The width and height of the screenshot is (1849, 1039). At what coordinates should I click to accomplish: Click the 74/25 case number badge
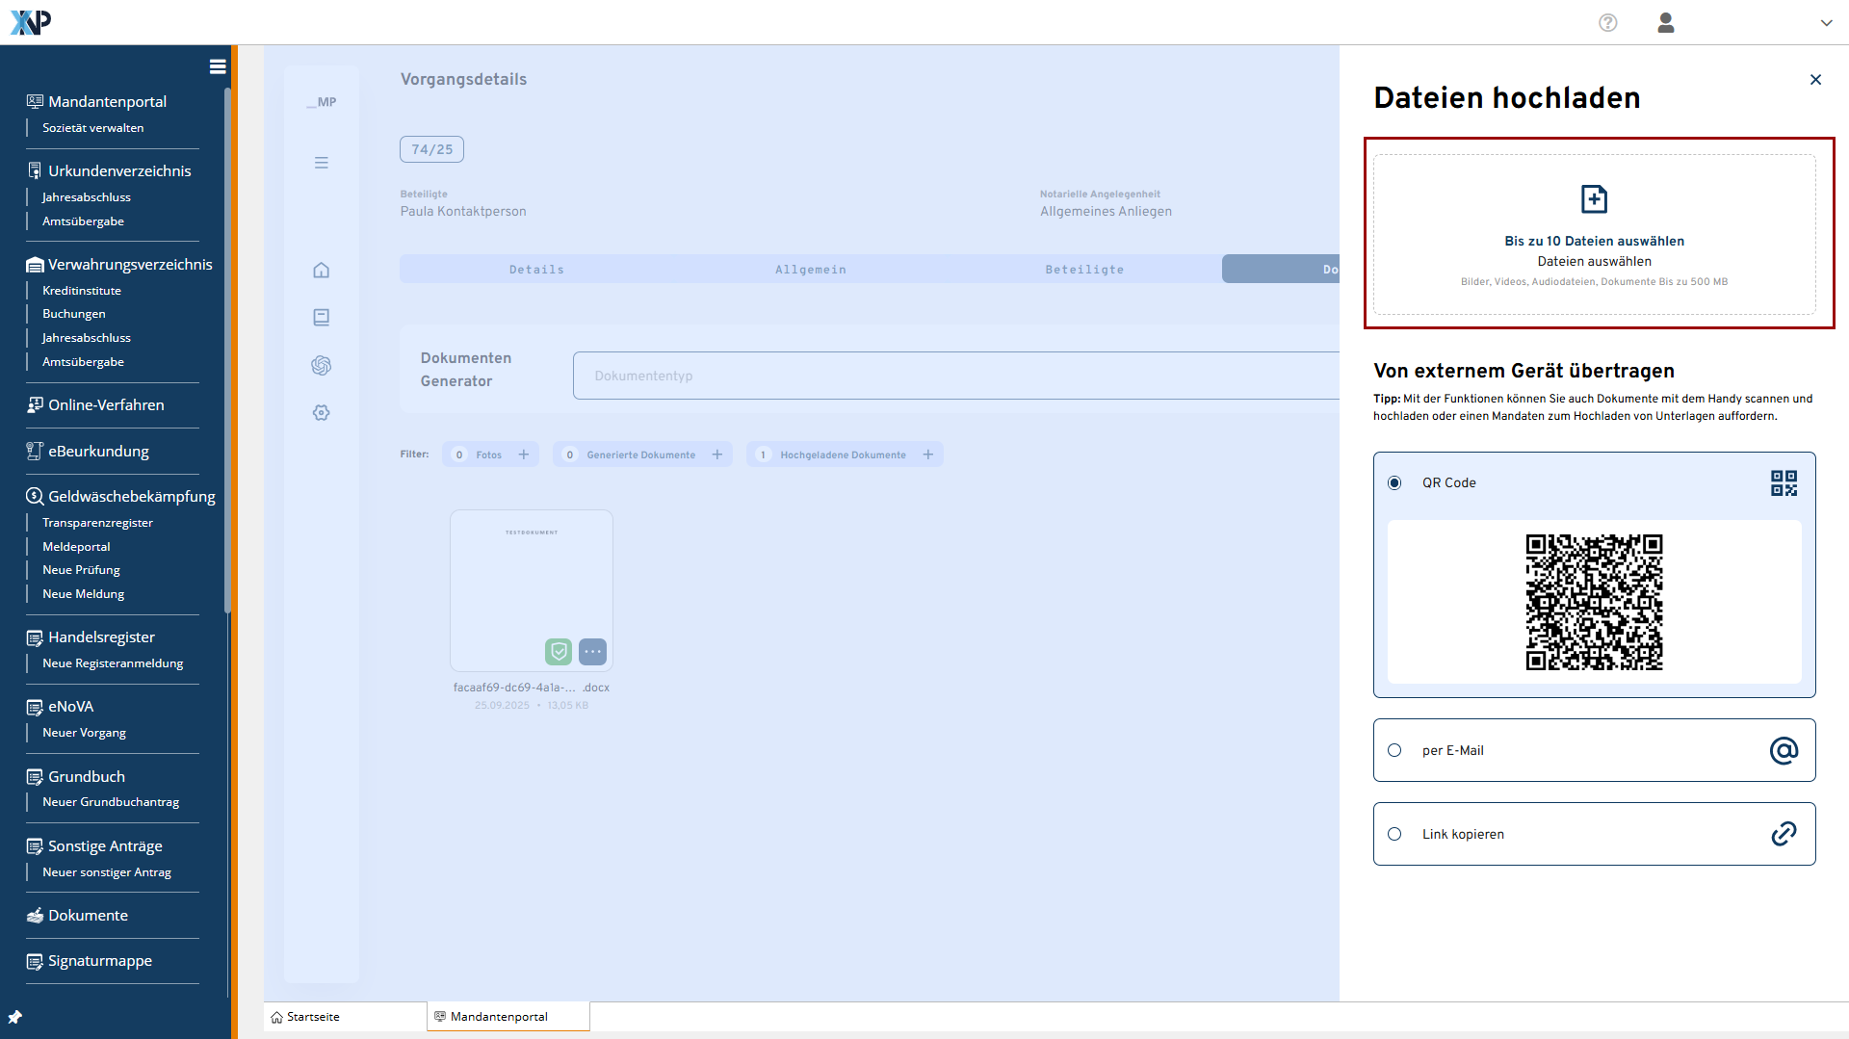[x=431, y=149]
